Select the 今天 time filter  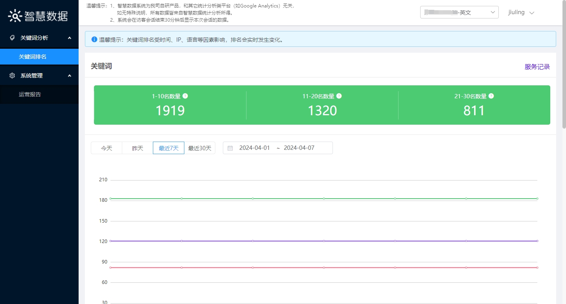pyautogui.click(x=106, y=148)
